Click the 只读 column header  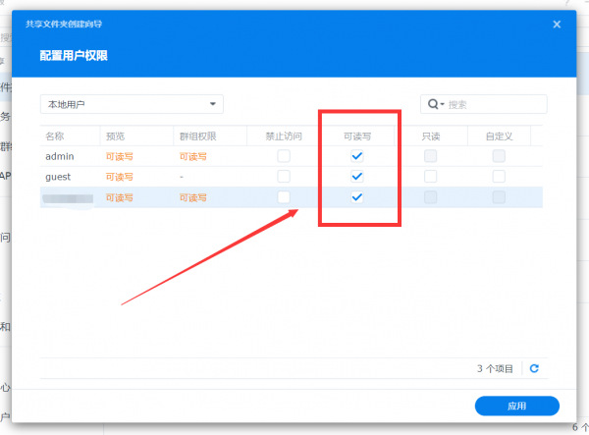431,136
